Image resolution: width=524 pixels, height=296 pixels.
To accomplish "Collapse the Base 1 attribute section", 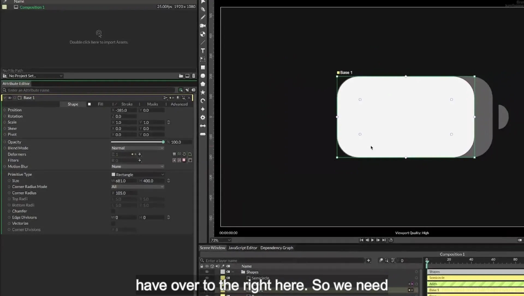I will [5, 98].
